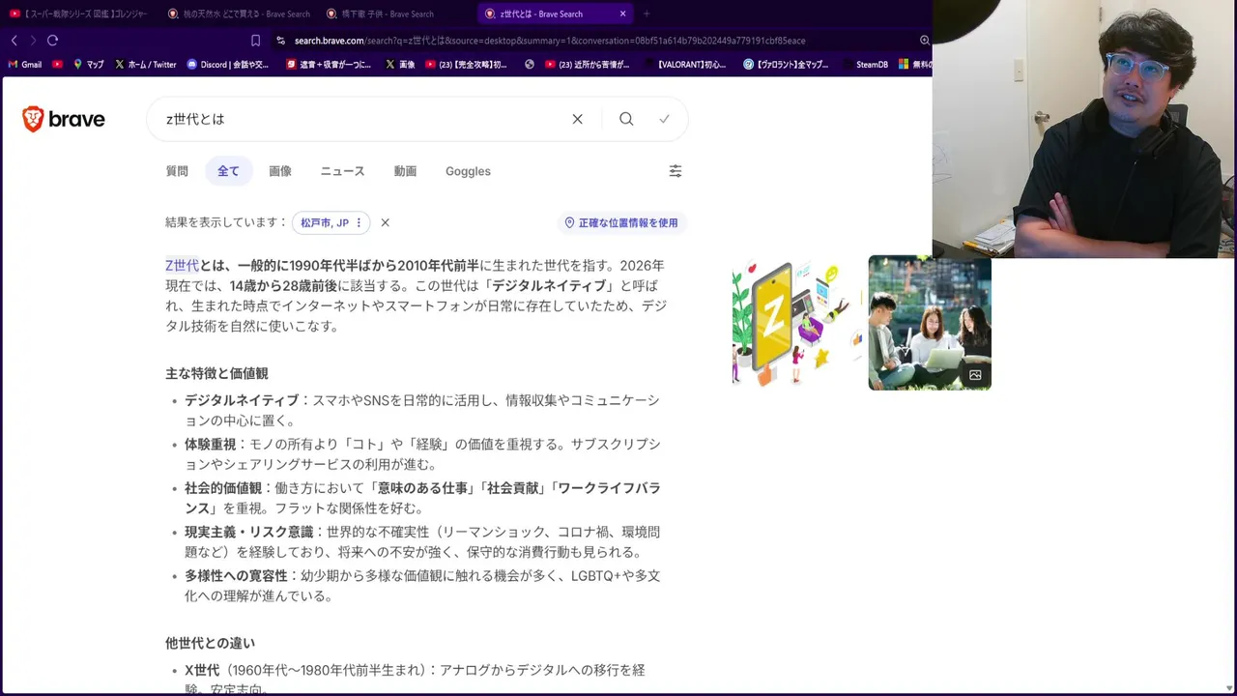The width and height of the screenshot is (1237, 696).
Task: Open the 【ヴァロラント】全マップ bookmark
Action: pyautogui.click(x=786, y=65)
